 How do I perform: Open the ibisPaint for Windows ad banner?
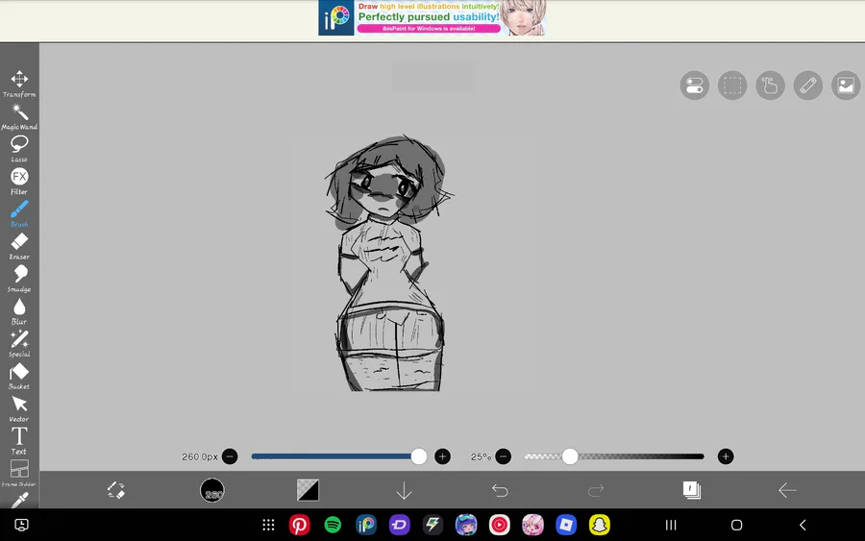click(432, 18)
